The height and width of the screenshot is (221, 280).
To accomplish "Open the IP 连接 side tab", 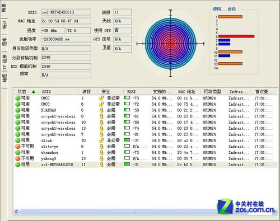I will (x=4, y=62).
